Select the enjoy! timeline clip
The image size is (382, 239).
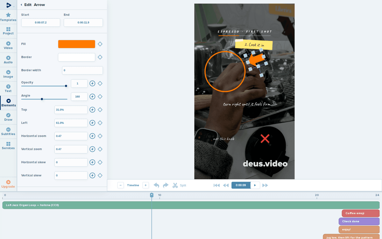coord(359,229)
